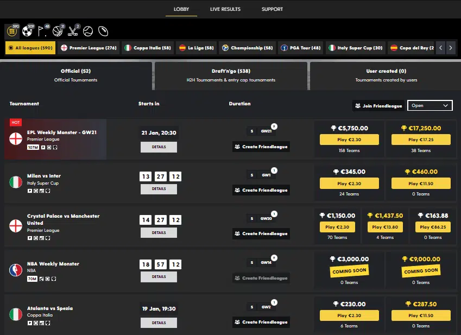Screen dimensions: 461x335
Task: Open DETAILS for Milan vs Inter
Action: [x=159, y=189]
